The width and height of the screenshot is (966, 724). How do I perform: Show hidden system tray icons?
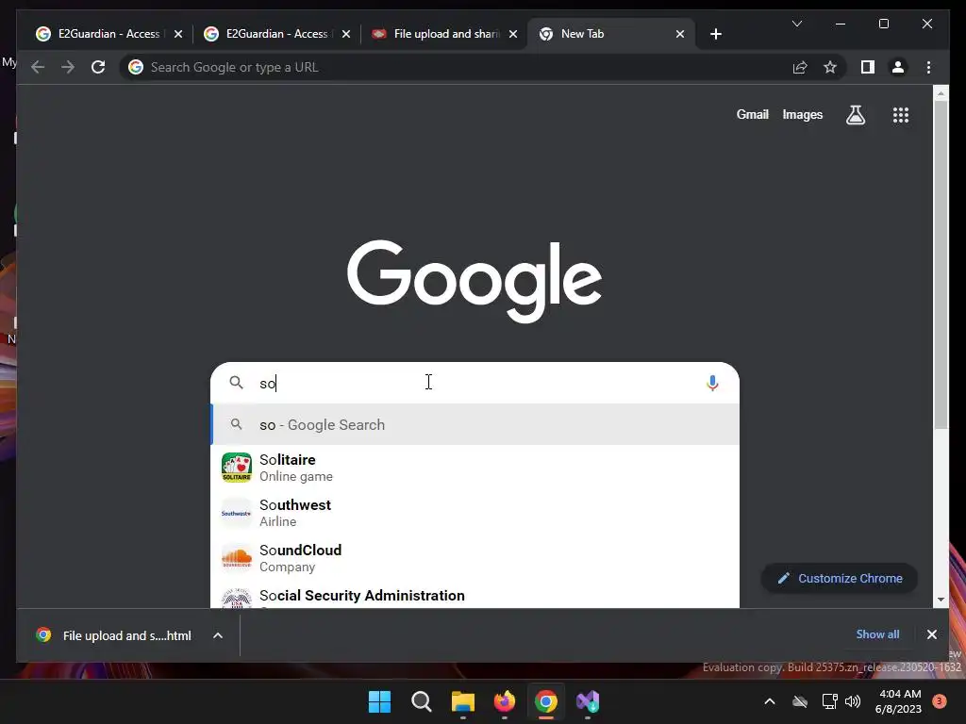click(x=770, y=701)
